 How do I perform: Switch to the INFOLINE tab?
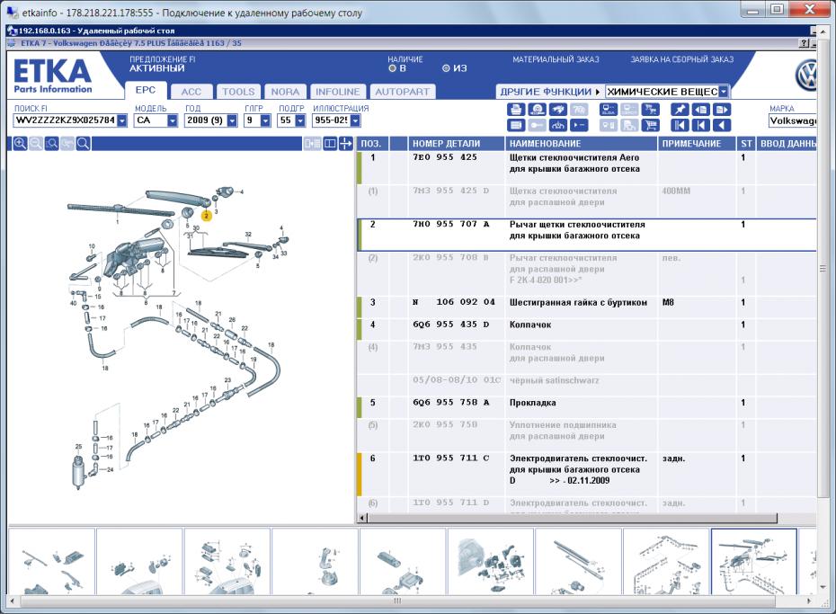point(337,92)
